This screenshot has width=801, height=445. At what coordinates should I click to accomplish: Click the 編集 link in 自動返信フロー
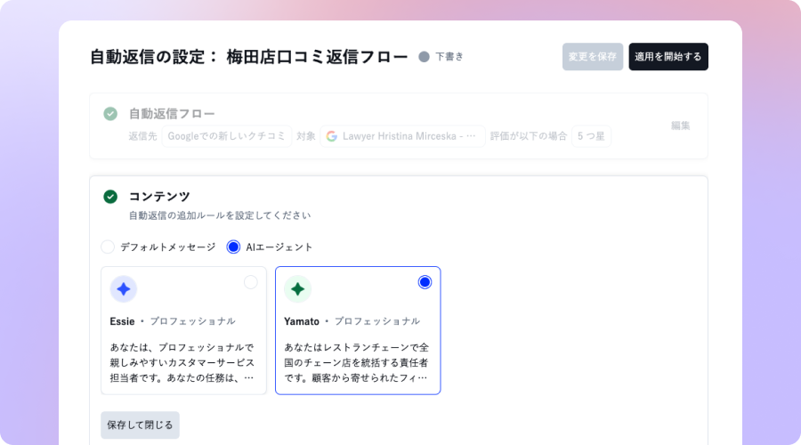click(680, 125)
